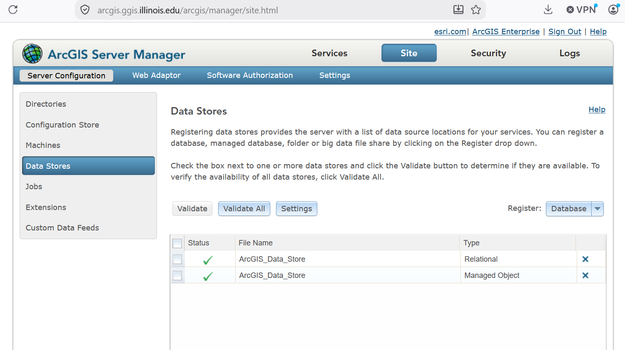This screenshot has width=625, height=350.
Task: Delete the Managed Object data store with the X icon
Action: [585, 275]
